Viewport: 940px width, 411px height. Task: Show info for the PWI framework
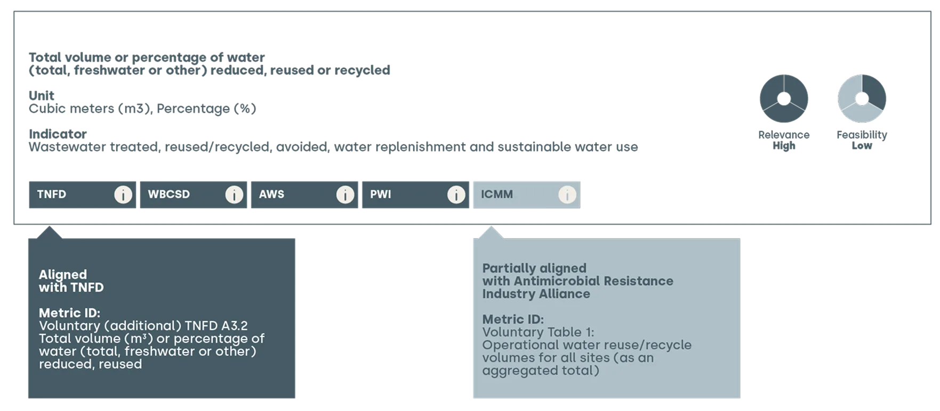click(x=456, y=195)
